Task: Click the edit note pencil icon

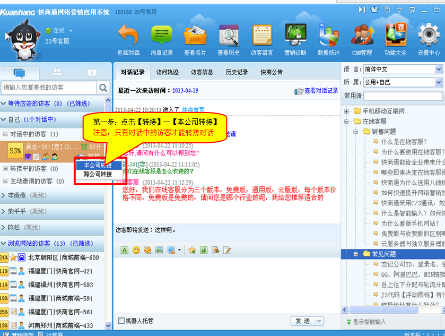Action: click(x=227, y=250)
